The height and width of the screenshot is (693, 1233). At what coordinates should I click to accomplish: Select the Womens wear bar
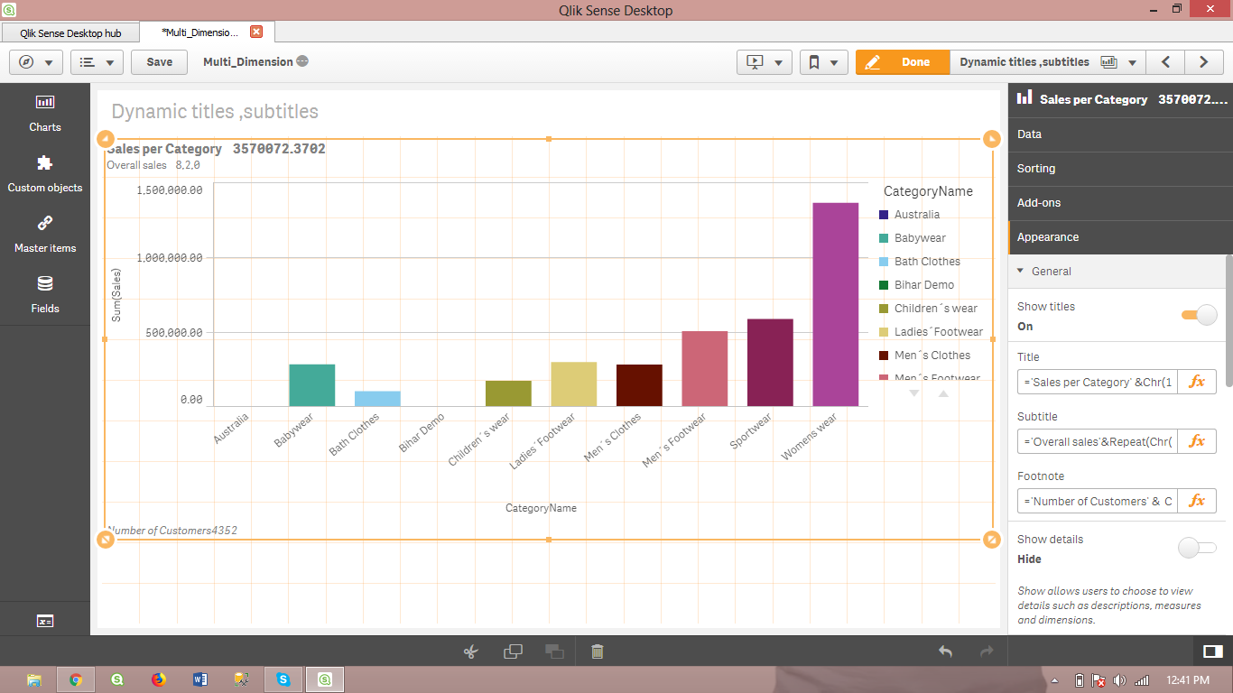(x=836, y=304)
